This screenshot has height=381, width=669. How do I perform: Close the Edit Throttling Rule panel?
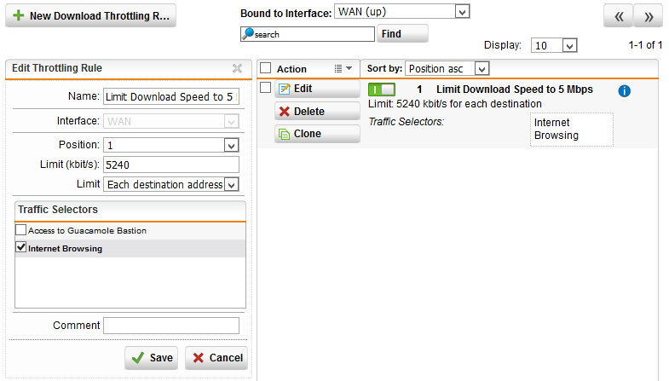[237, 68]
